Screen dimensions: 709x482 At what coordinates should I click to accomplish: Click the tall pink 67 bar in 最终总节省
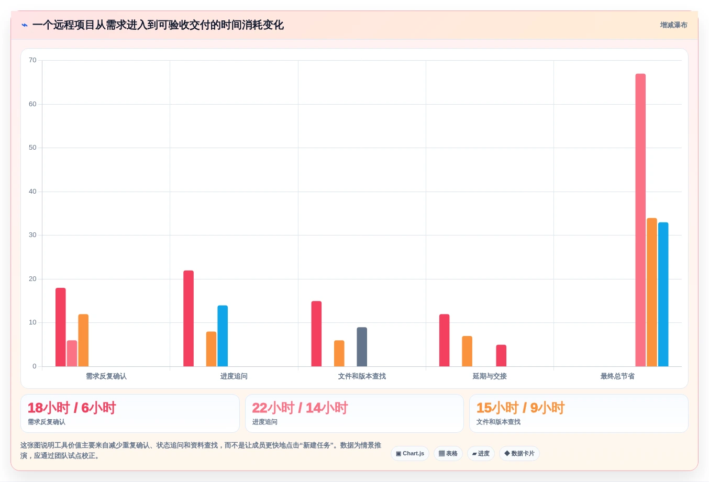(x=640, y=220)
